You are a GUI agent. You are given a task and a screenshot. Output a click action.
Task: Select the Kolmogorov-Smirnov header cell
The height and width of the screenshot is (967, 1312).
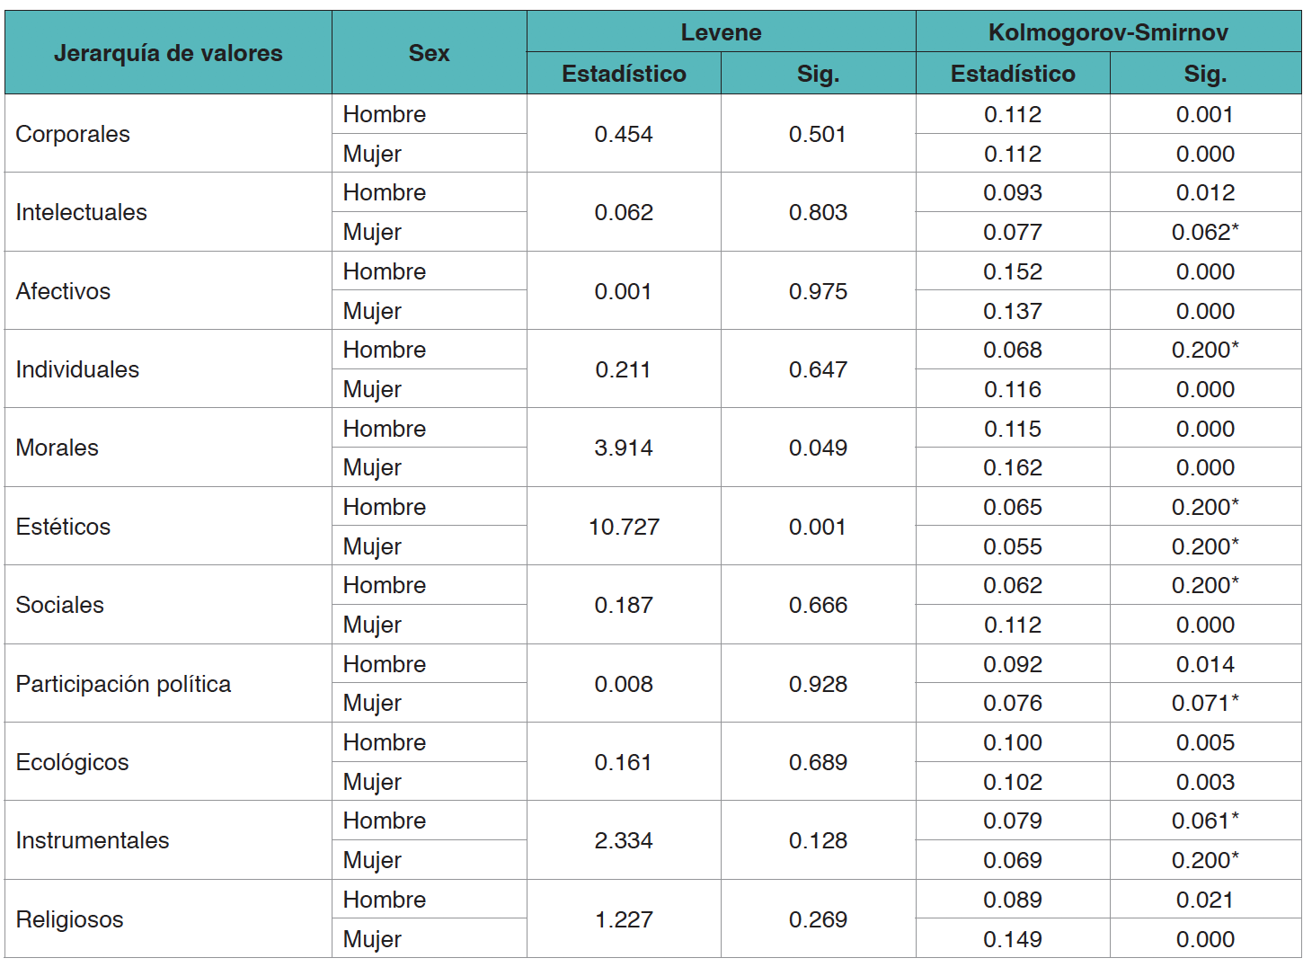[x=1108, y=32]
